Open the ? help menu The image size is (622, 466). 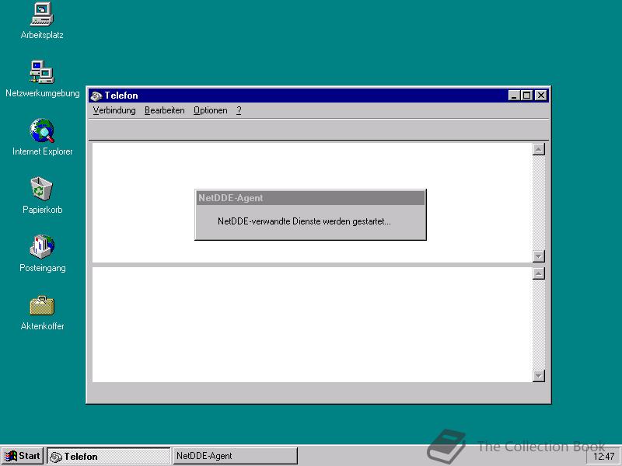[x=239, y=110]
